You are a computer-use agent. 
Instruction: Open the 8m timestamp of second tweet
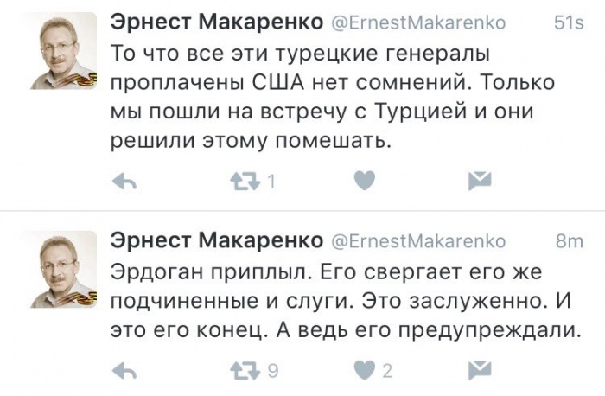tap(570, 241)
